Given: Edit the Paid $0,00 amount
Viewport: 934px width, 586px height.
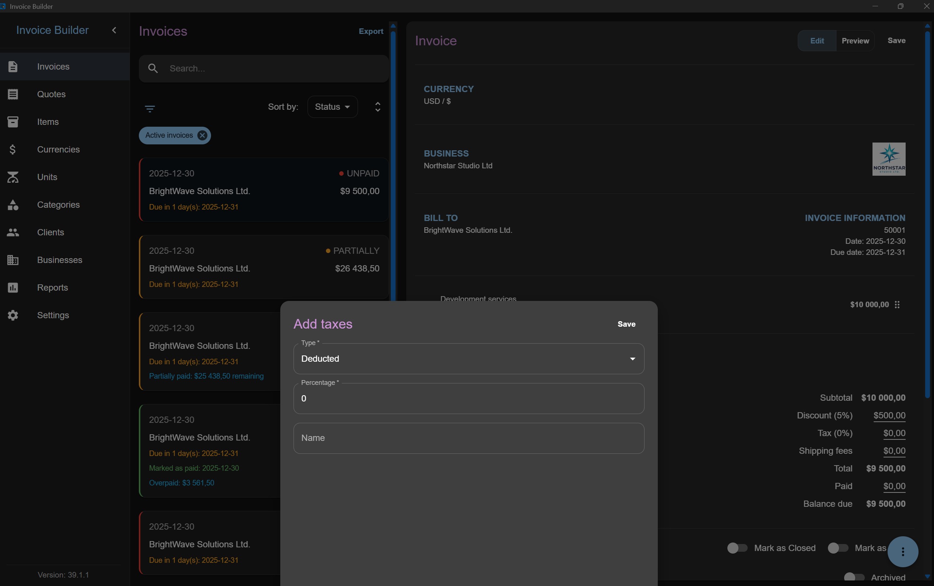Looking at the screenshot, I should click(x=895, y=487).
